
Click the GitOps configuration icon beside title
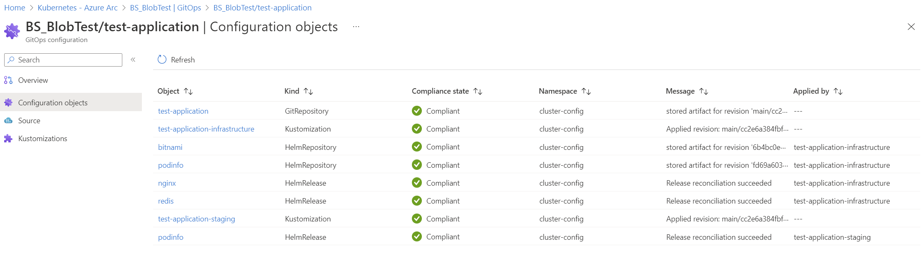click(x=12, y=31)
